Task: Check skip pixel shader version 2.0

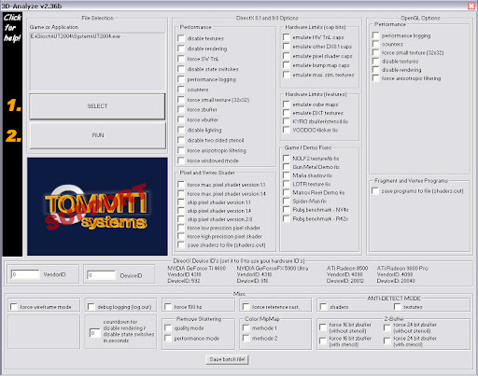Action: tap(181, 219)
